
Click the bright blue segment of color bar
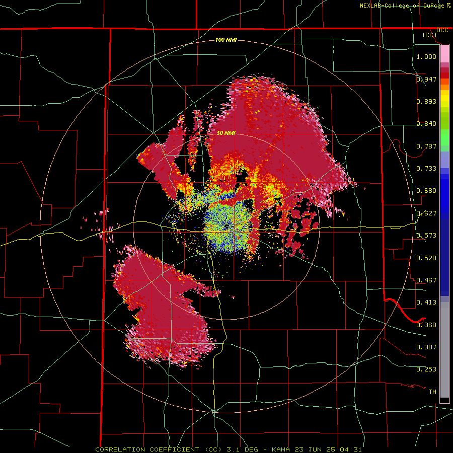[x=444, y=196]
